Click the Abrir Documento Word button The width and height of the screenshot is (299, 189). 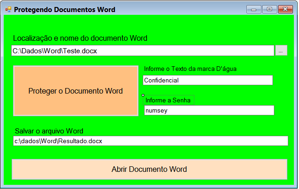click(x=149, y=169)
